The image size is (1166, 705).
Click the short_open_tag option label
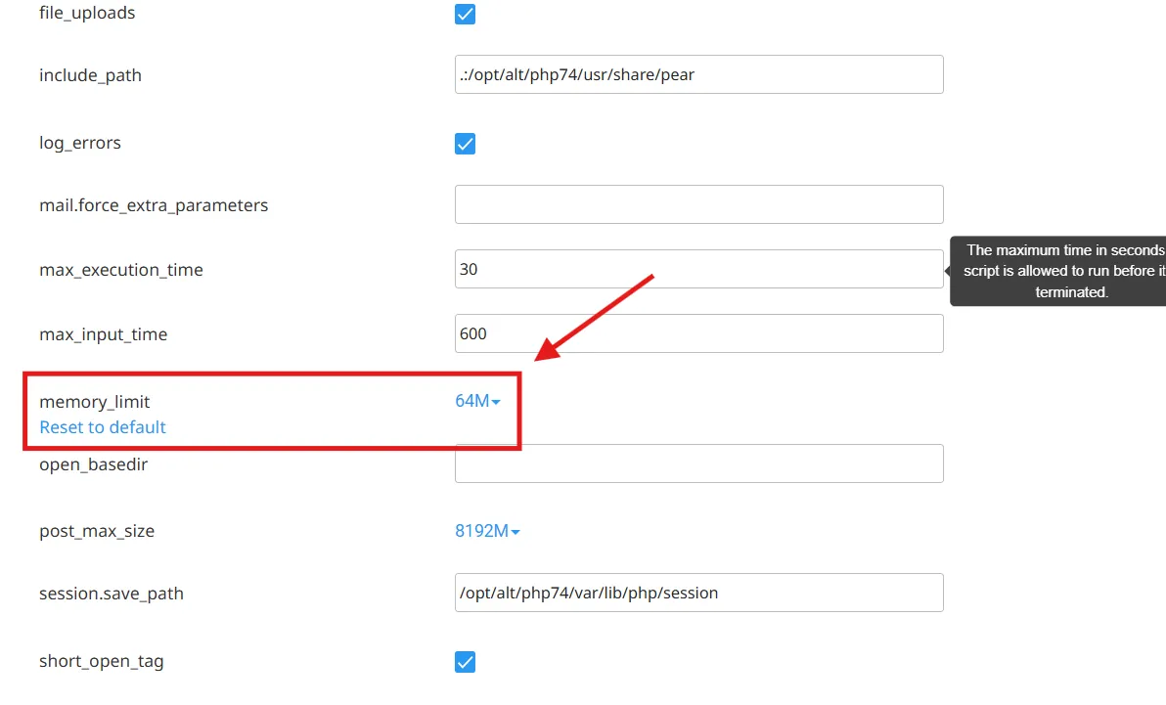point(102,661)
